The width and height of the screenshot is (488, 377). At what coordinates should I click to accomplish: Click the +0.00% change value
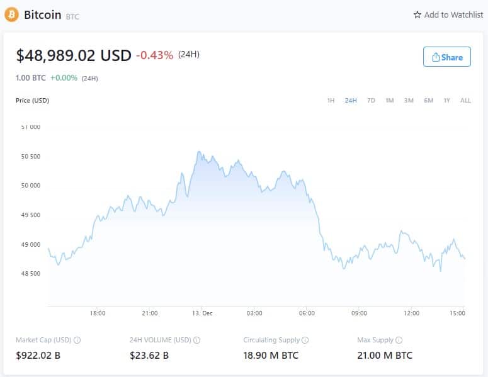[x=64, y=78]
